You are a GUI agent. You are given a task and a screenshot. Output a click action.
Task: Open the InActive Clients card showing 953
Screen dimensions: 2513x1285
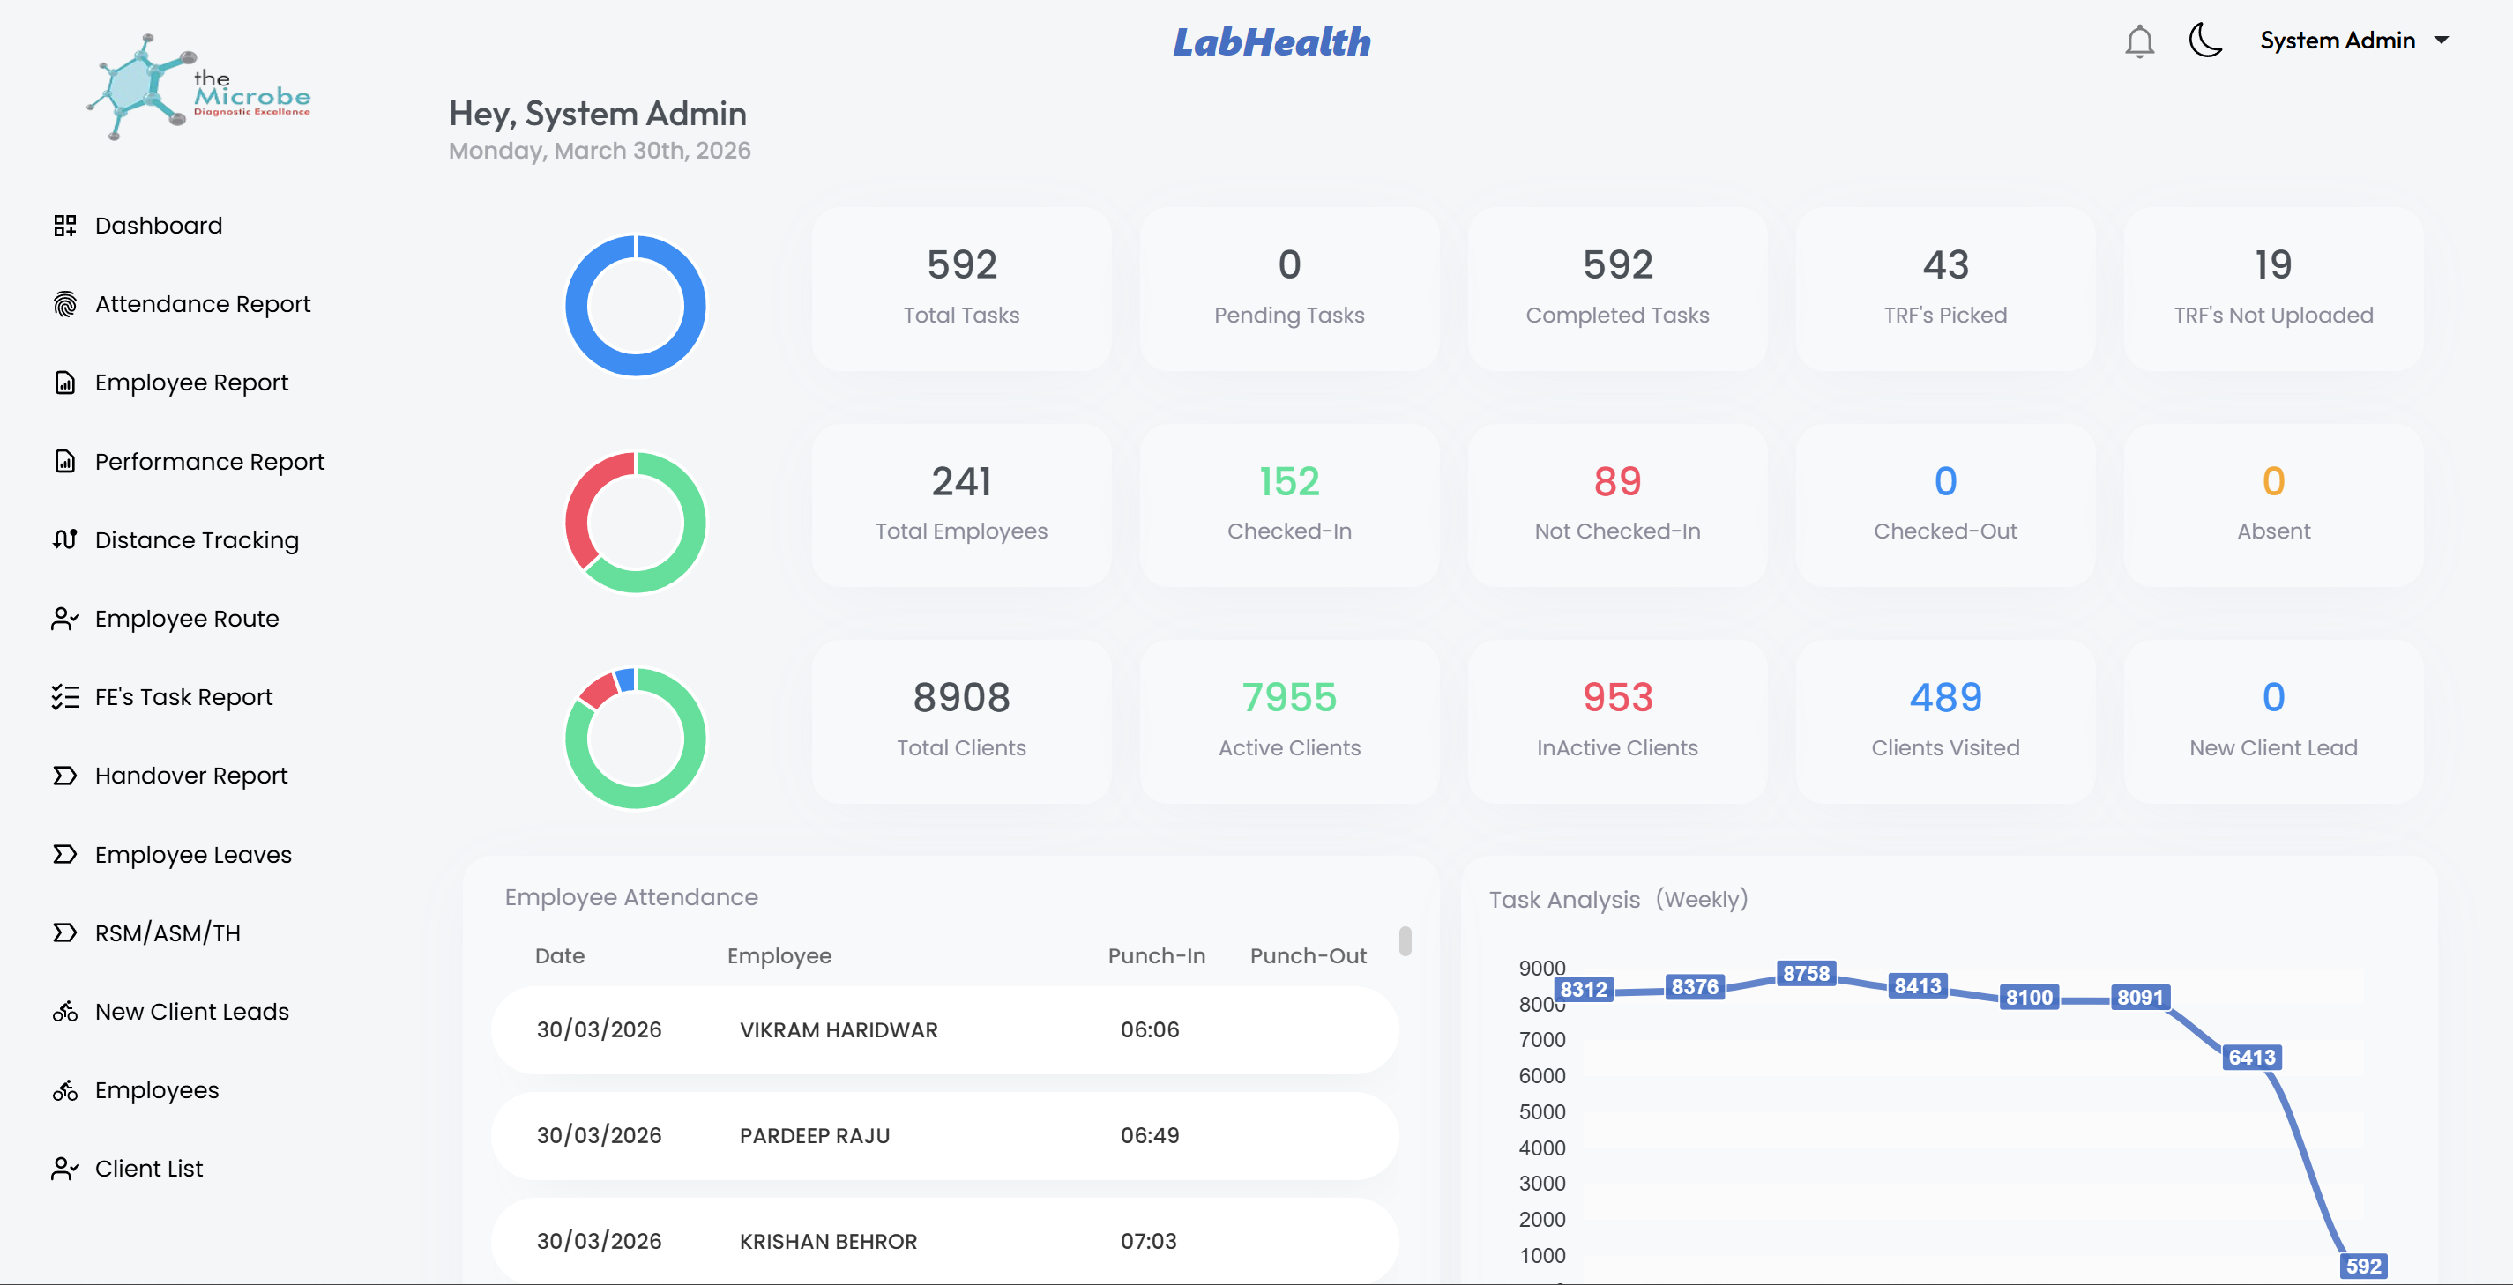click(1616, 722)
